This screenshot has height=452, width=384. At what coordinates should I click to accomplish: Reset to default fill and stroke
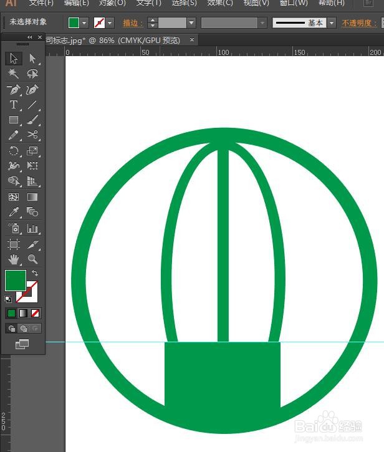(8, 299)
